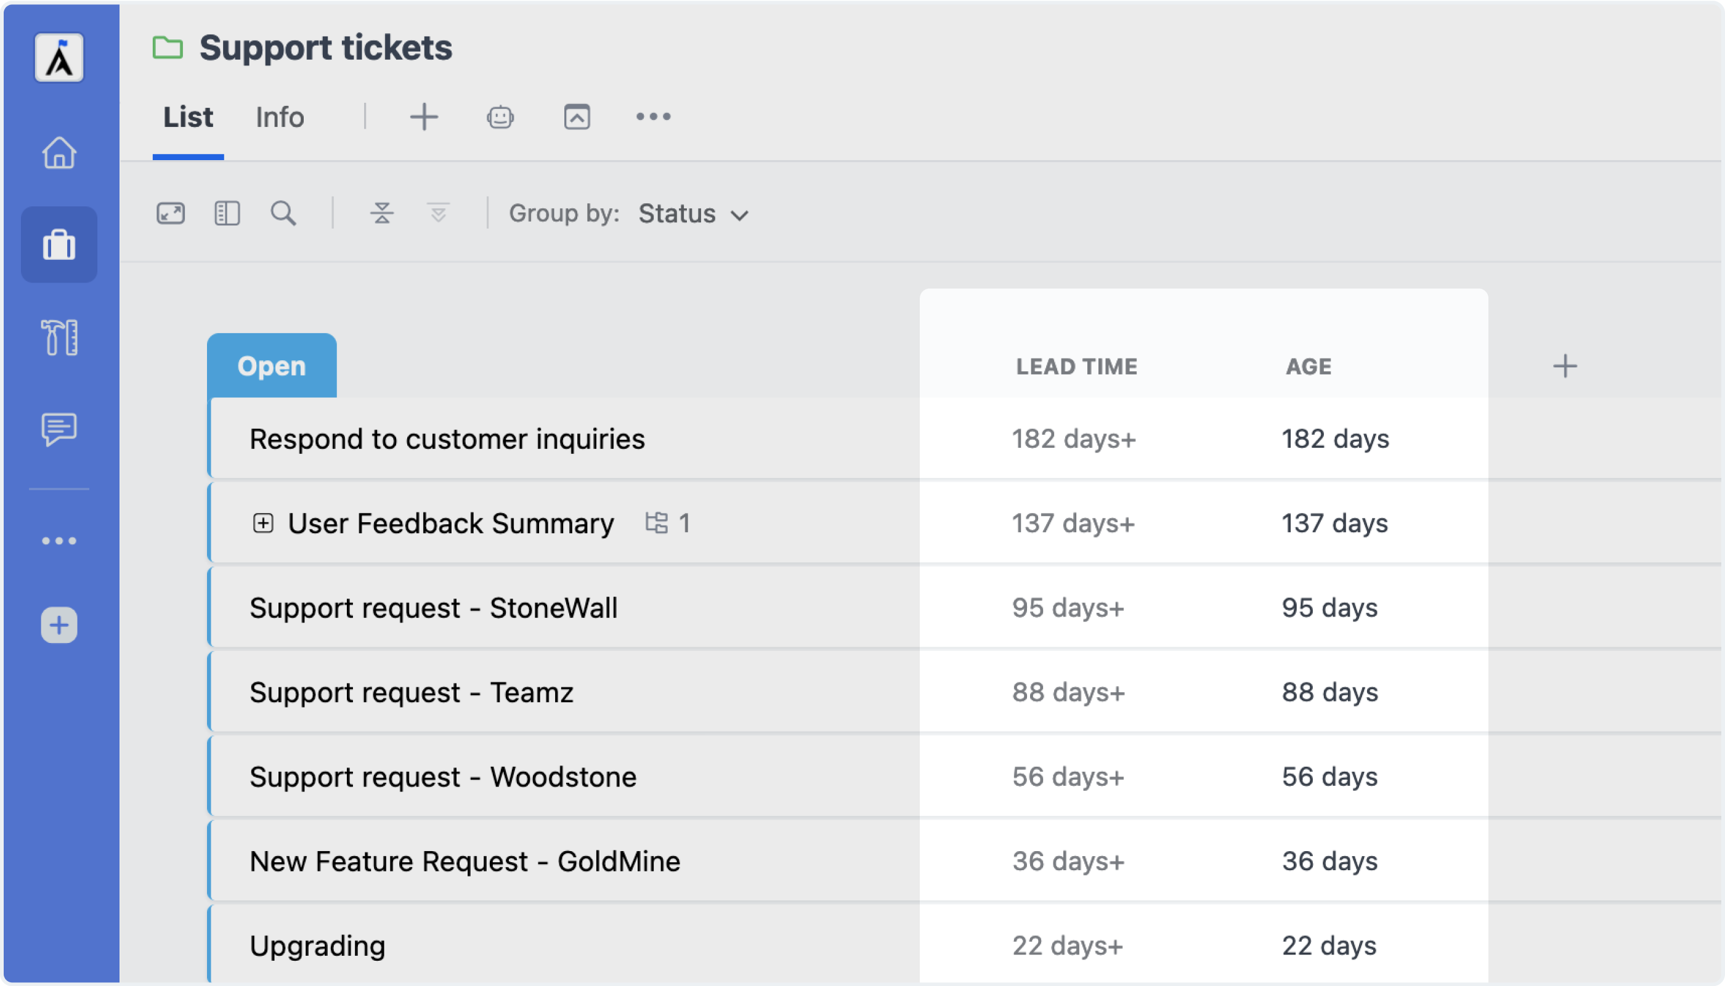This screenshot has width=1725, height=986.
Task: Open the Group by Status dropdown
Action: coord(694,214)
